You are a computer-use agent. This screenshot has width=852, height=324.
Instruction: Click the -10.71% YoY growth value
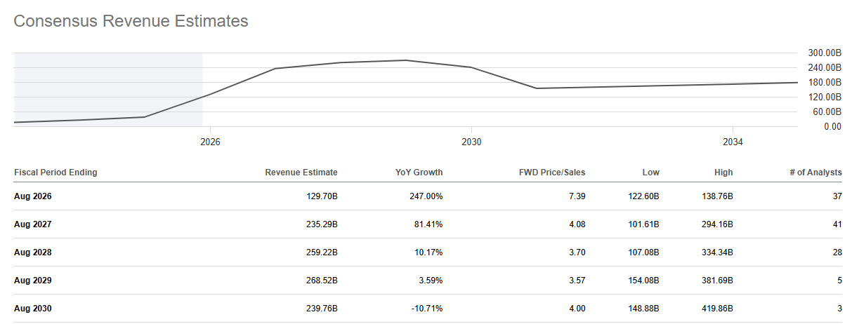tap(426, 309)
